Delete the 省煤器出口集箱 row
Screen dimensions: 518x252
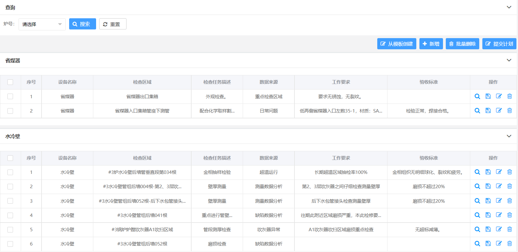pyautogui.click(x=510, y=96)
